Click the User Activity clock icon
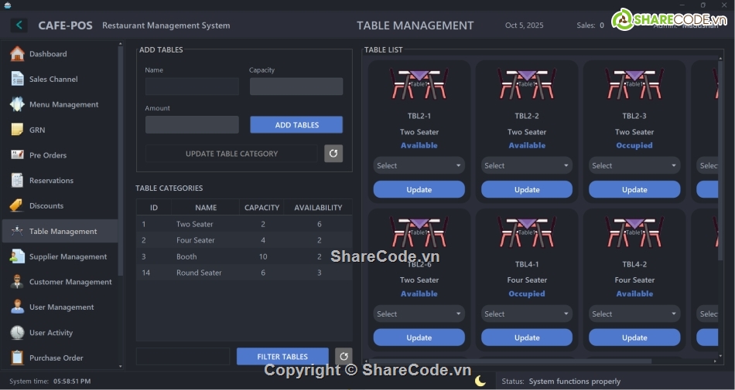The image size is (735, 390). pyautogui.click(x=17, y=333)
